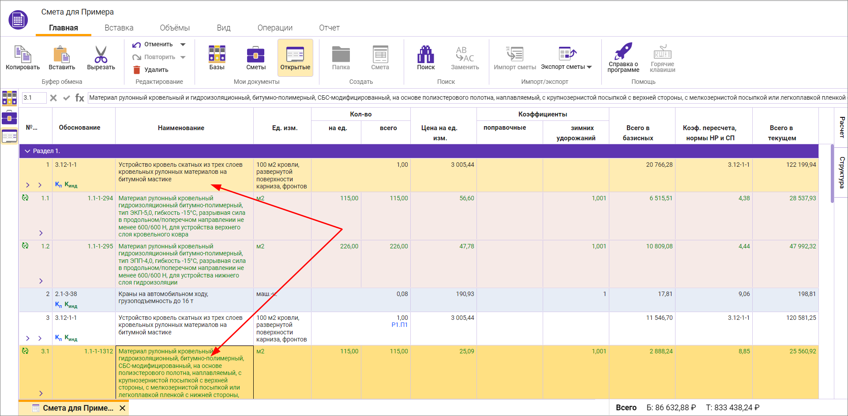
Task: Open the briefcase icon in left sidebar
Action: click(x=9, y=117)
